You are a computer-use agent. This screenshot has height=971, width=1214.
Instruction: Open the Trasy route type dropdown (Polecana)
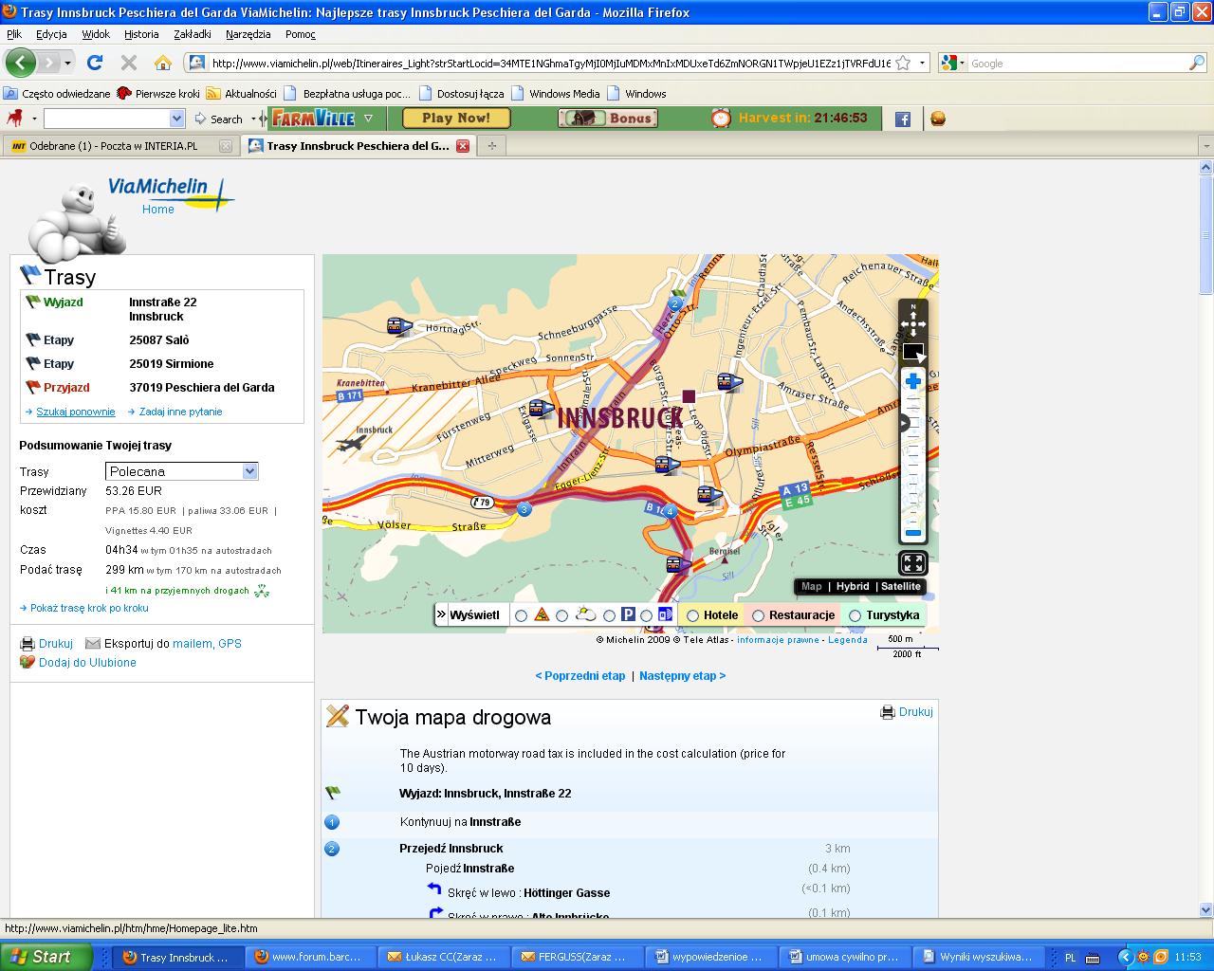181,471
